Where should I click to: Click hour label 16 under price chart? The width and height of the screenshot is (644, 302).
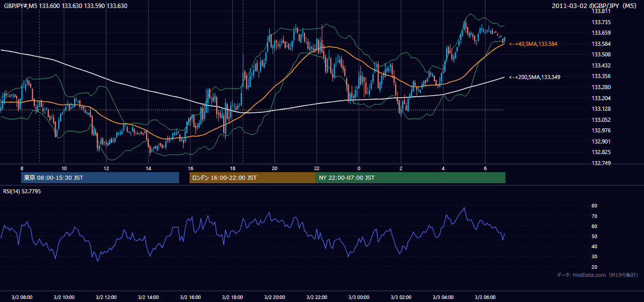click(x=190, y=168)
